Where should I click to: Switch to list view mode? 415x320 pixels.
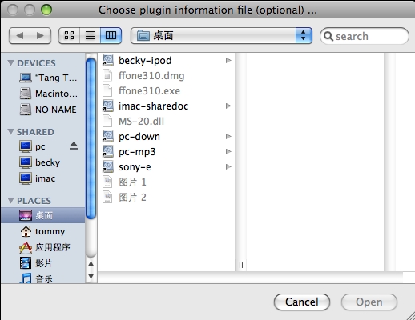(x=90, y=35)
